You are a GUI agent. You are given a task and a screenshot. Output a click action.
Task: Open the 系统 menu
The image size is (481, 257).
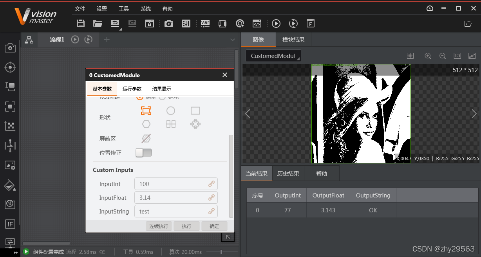[x=146, y=9]
